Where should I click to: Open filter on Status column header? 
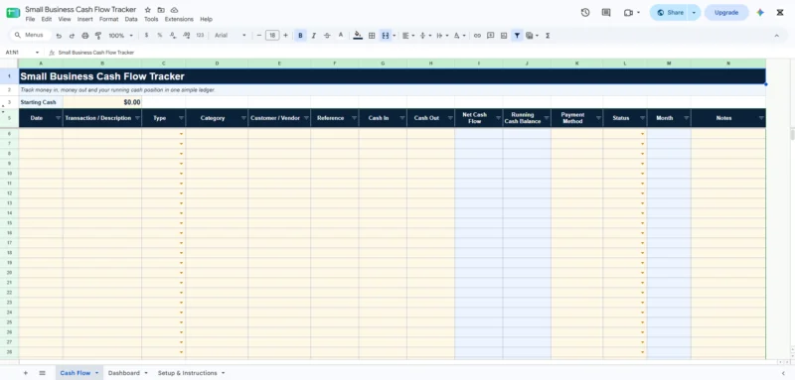[642, 118]
